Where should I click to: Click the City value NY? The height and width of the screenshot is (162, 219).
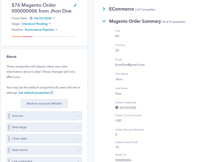(117, 36)
